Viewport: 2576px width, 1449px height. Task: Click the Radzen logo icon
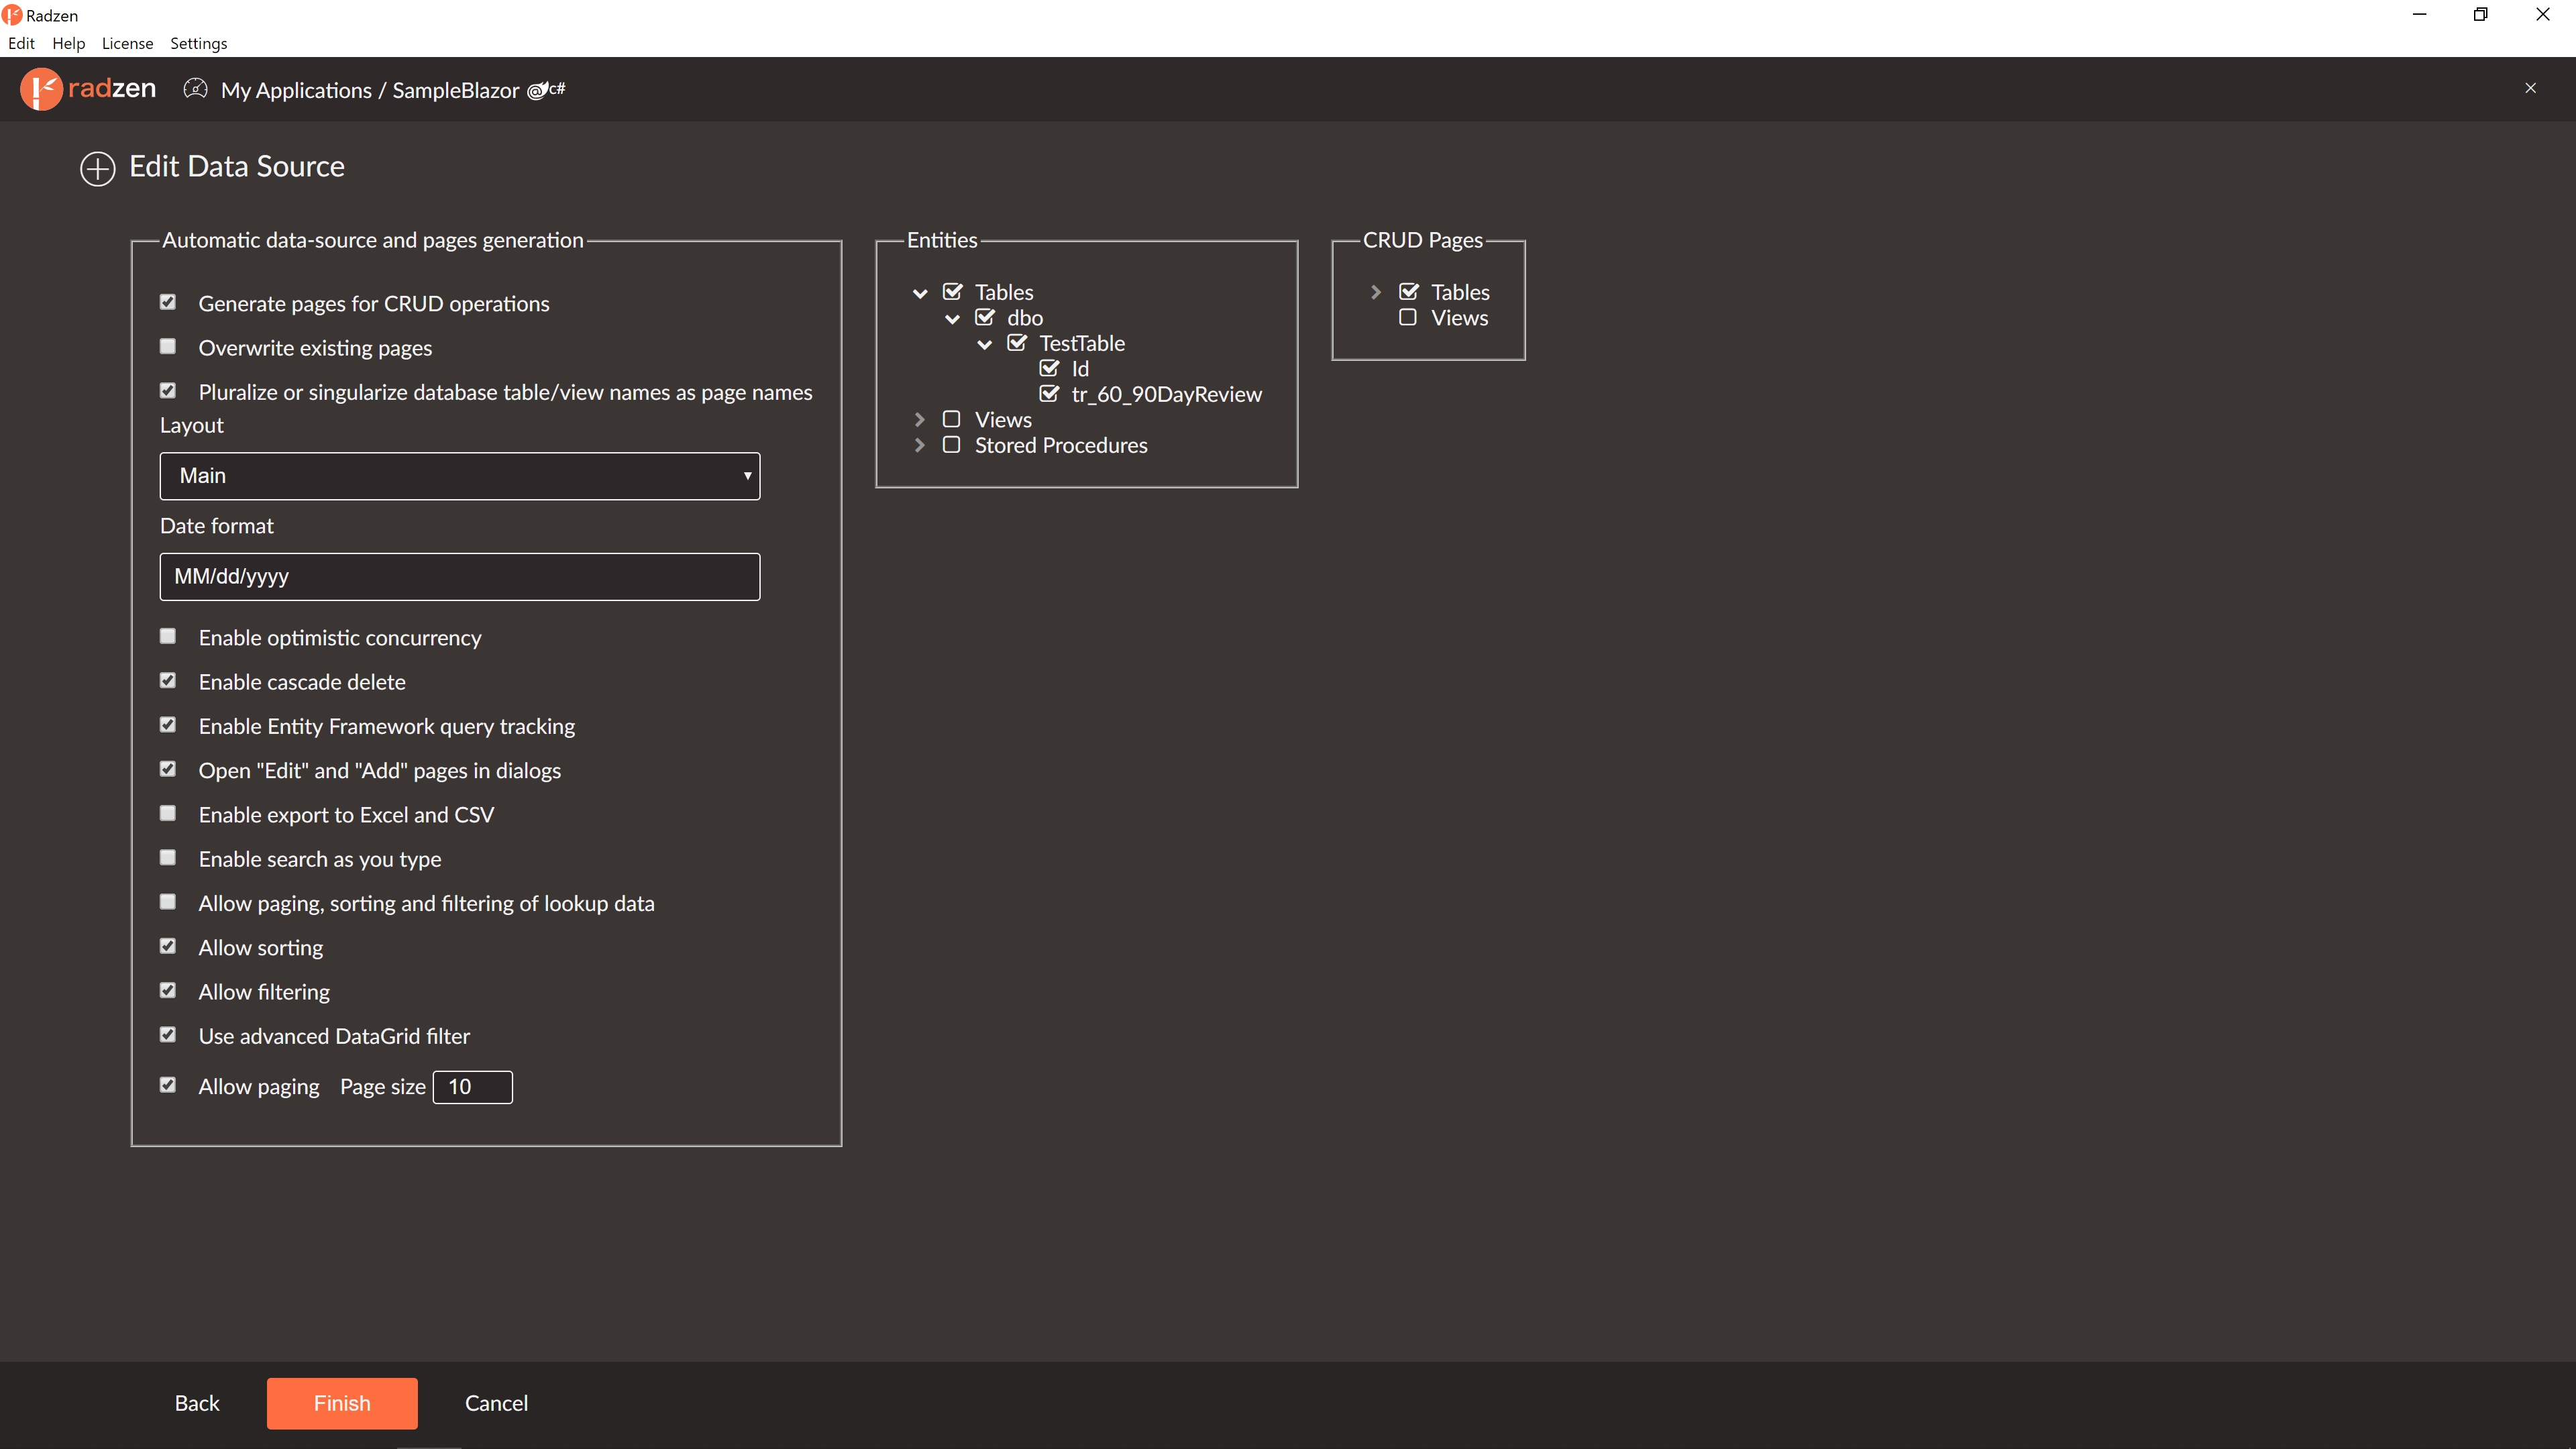point(41,89)
